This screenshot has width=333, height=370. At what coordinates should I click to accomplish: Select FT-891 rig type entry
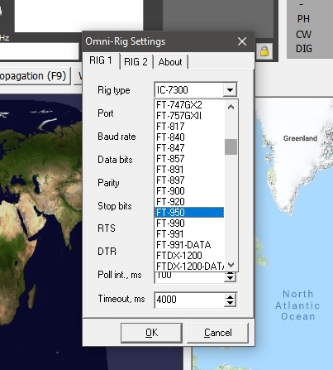click(x=189, y=170)
